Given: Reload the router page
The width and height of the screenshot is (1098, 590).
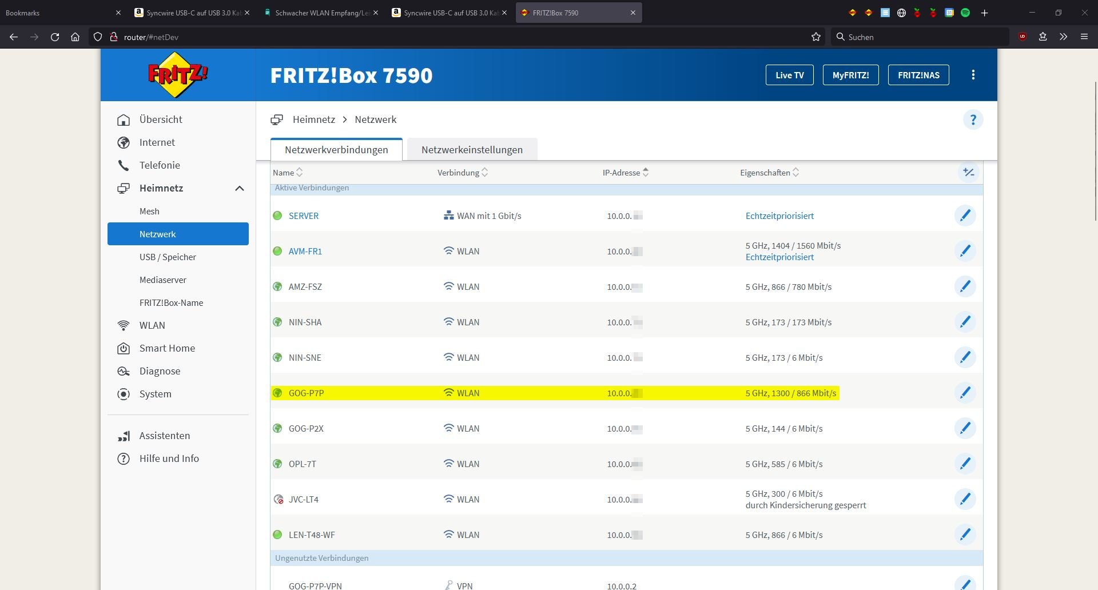Looking at the screenshot, I should 55,37.
